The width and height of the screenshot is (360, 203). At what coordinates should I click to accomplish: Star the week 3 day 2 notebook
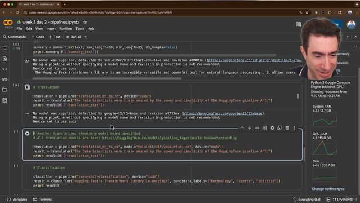[x=85, y=22]
